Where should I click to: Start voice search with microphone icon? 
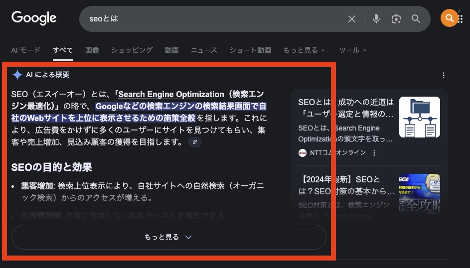tap(376, 19)
